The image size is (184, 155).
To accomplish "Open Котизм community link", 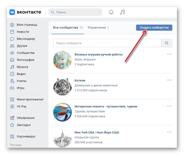I will pos(80,81).
